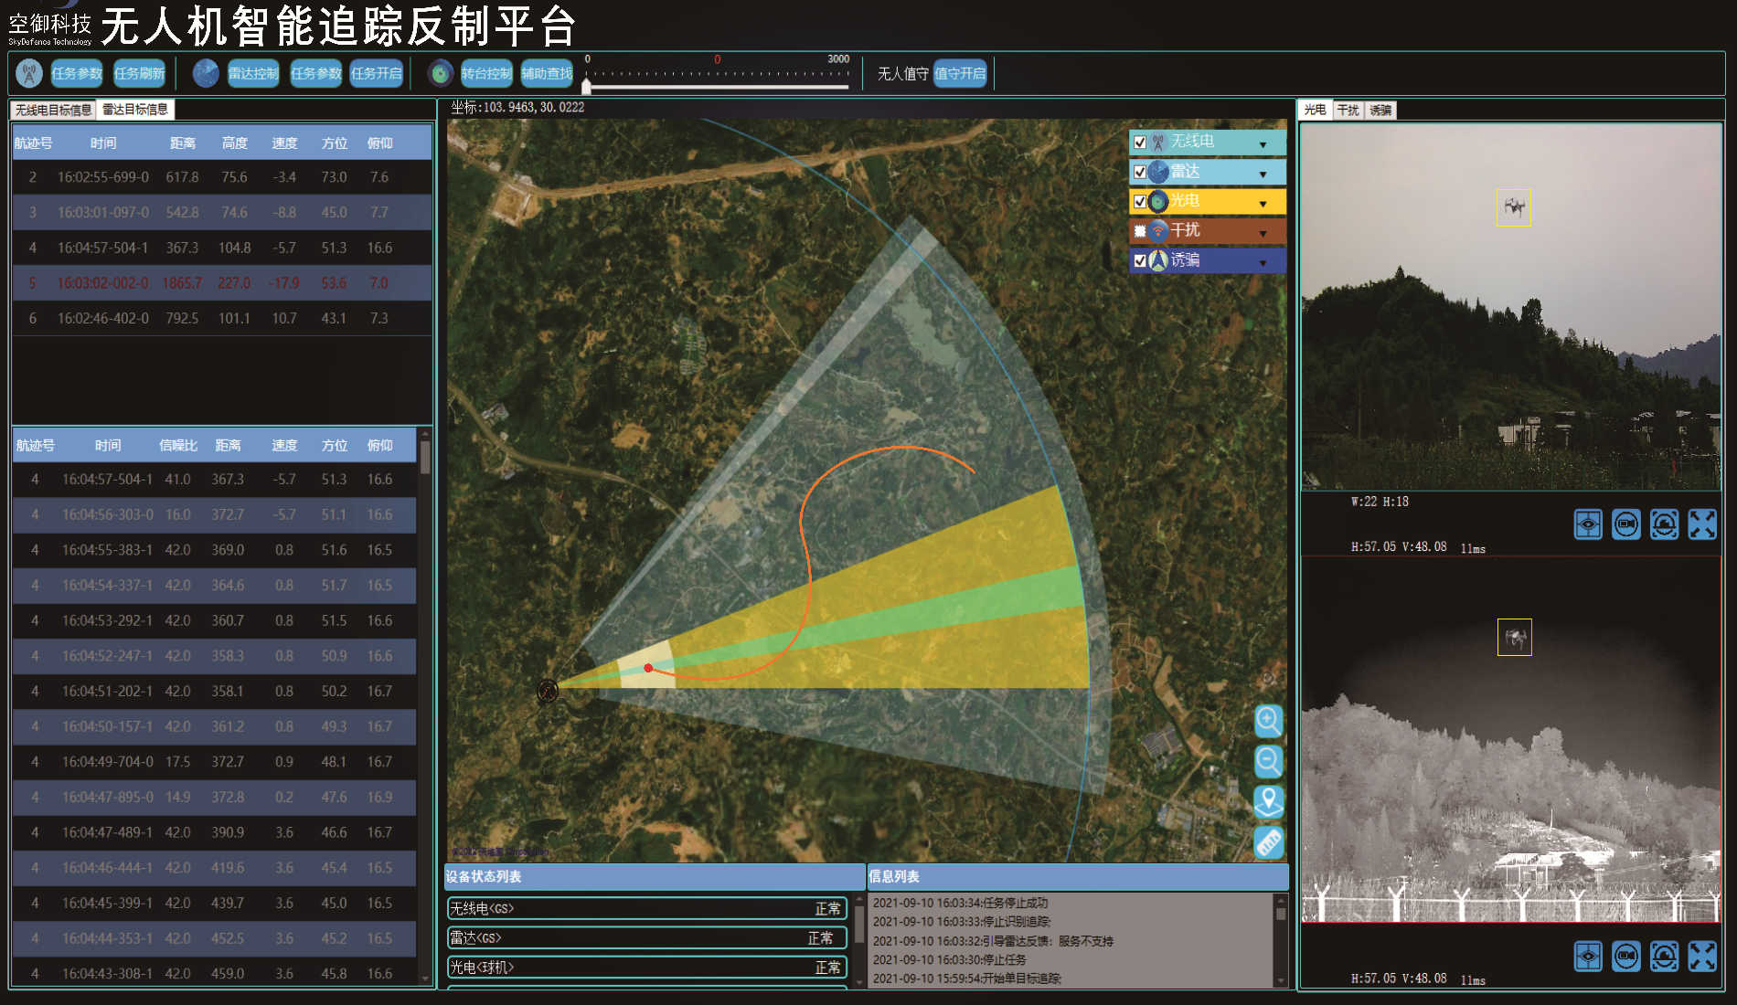Click the eye tracking icon below thermal video
Image resolution: width=1737 pixels, height=1005 pixels.
pyautogui.click(x=1588, y=956)
